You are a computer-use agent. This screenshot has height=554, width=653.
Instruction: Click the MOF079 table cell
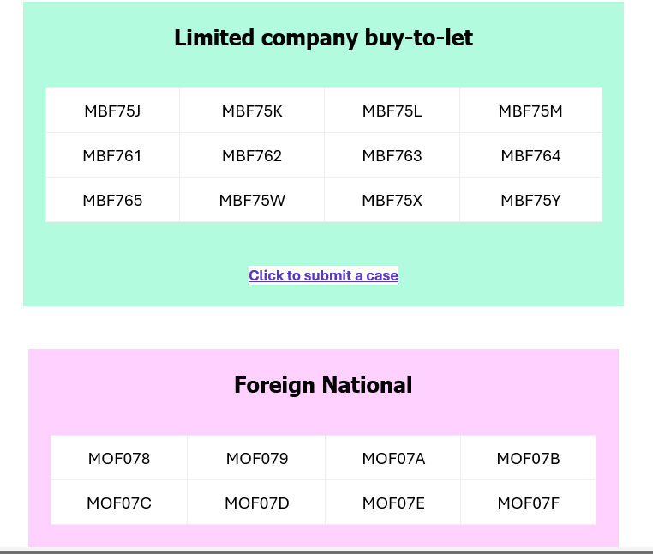pyautogui.click(x=256, y=458)
